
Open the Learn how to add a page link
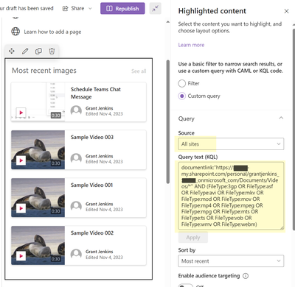coord(52,32)
